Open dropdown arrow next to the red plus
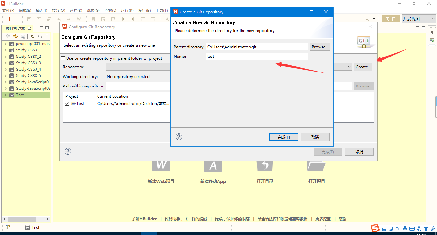437x235 pixels. 17,19
